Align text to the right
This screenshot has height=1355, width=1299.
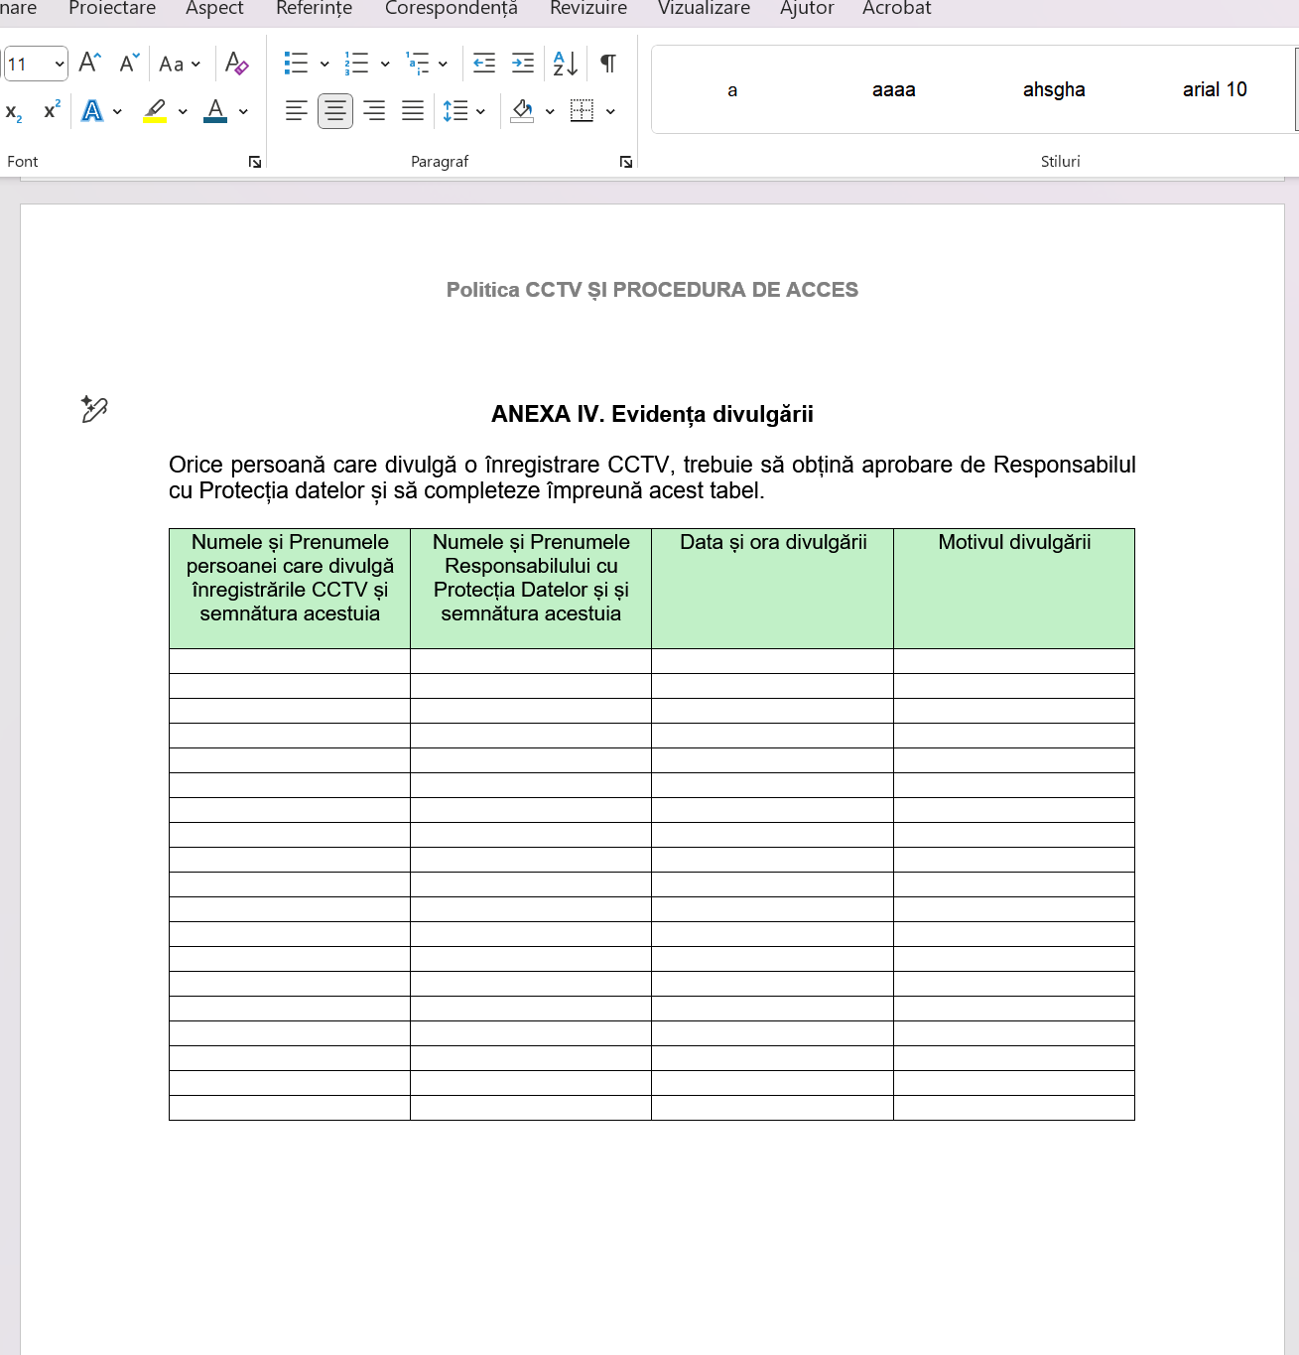374,110
